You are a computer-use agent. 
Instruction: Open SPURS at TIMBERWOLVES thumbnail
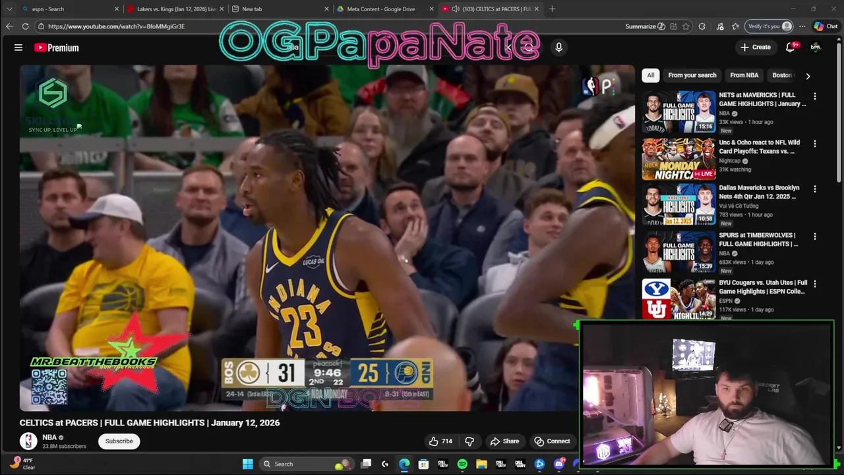pos(678,251)
